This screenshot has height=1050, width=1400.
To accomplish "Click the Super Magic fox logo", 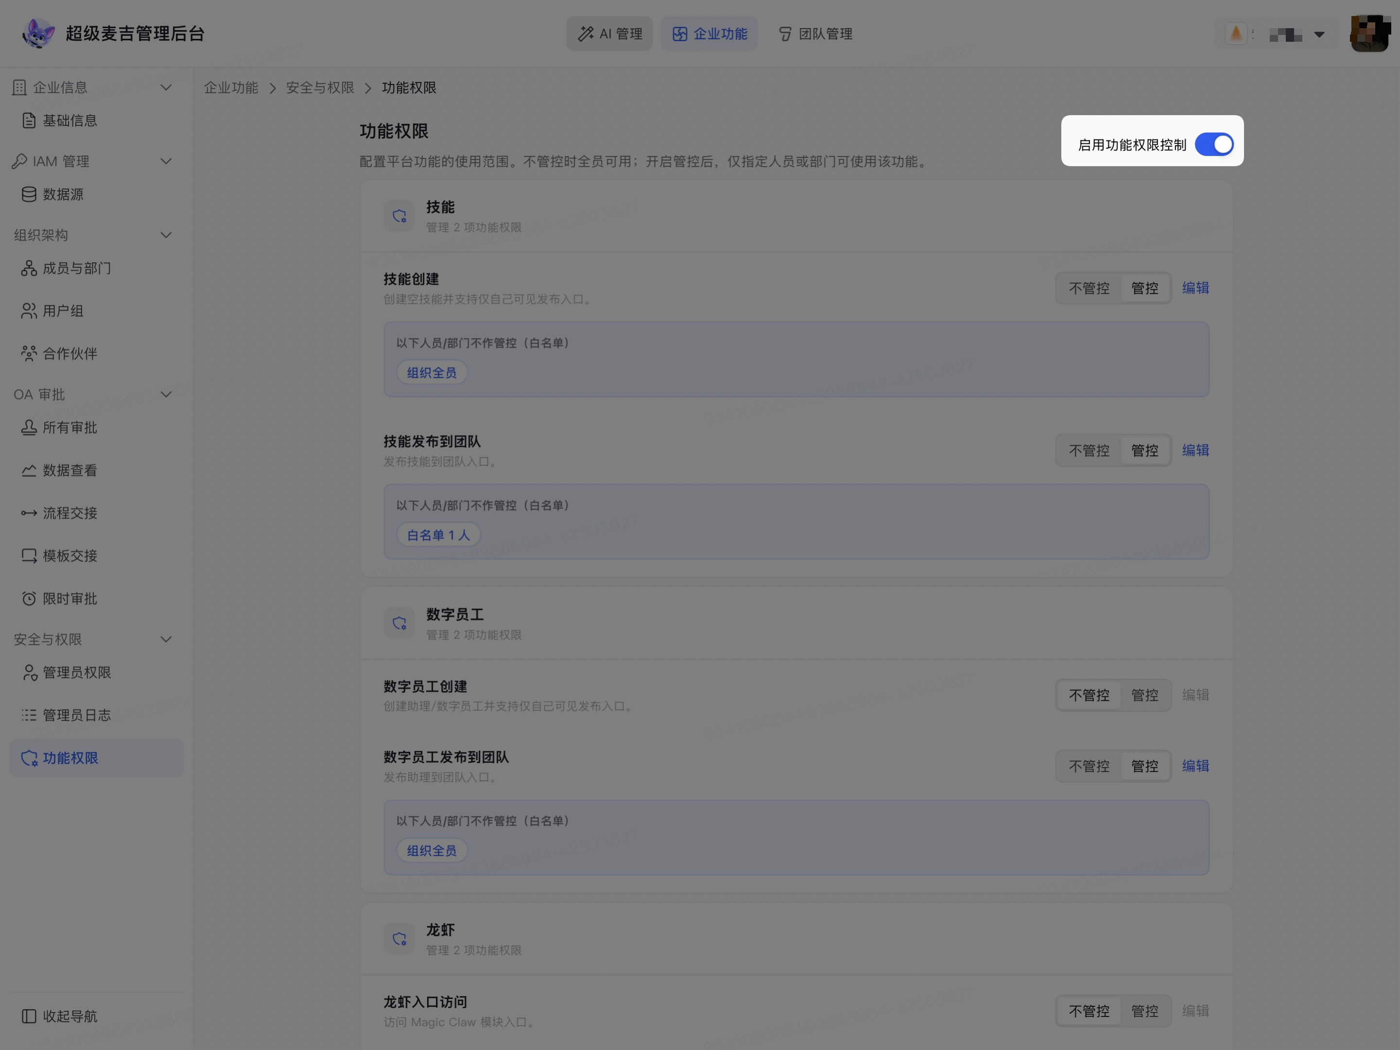I will pos(38,34).
